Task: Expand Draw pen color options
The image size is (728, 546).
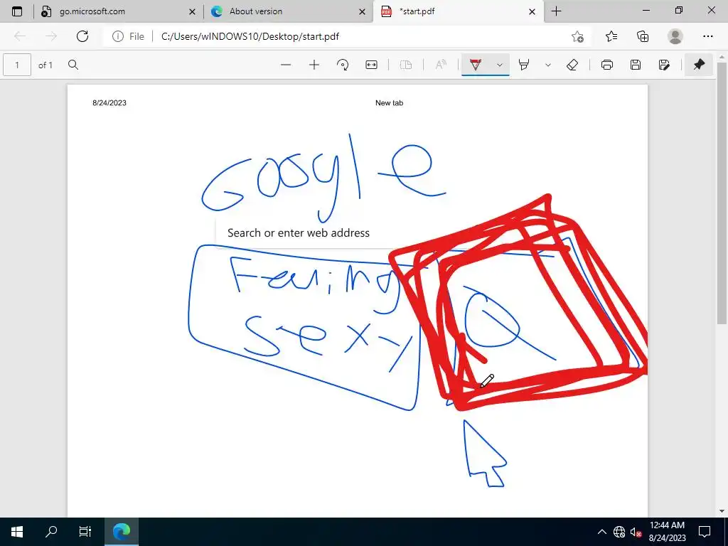Action: pos(500,65)
